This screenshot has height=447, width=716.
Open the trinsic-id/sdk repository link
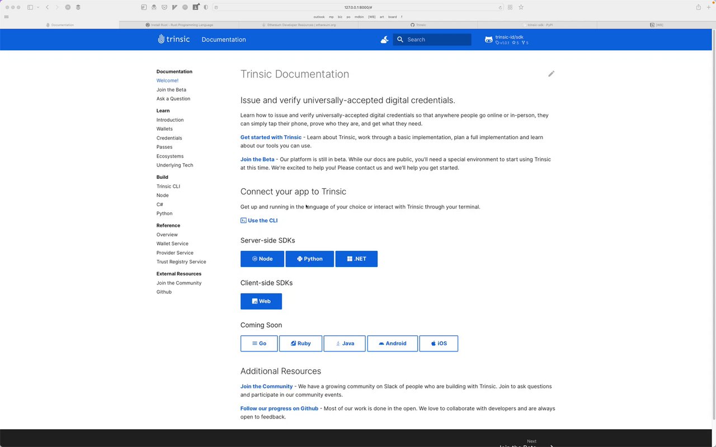click(507, 40)
